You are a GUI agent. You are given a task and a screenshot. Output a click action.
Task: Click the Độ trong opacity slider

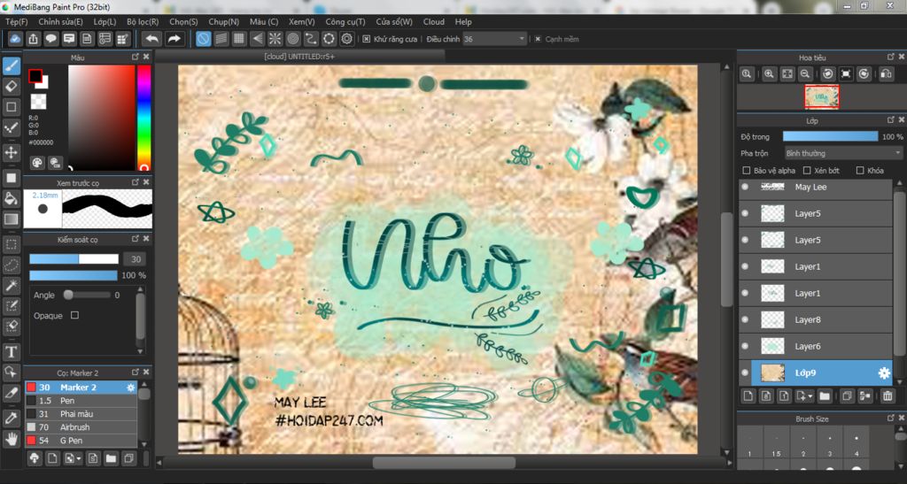coord(830,136)
